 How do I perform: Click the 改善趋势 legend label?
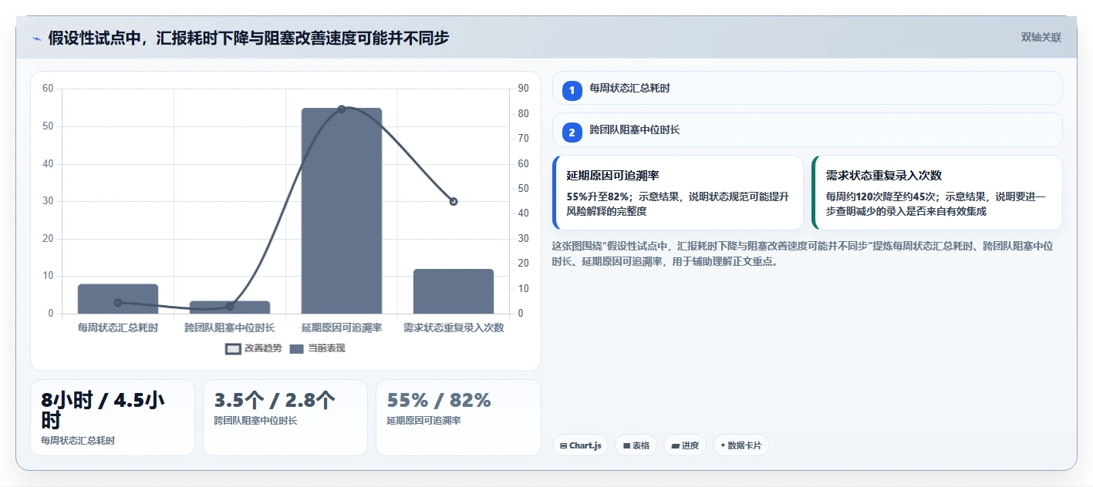pos(263,348)
